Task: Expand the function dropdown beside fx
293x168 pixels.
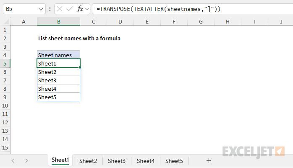Action: click(87, 9)
